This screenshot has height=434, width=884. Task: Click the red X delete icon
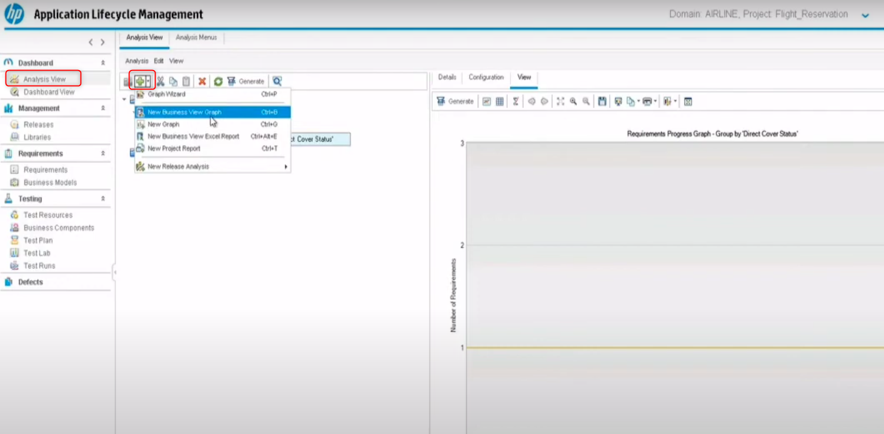(x=202, y=81)
